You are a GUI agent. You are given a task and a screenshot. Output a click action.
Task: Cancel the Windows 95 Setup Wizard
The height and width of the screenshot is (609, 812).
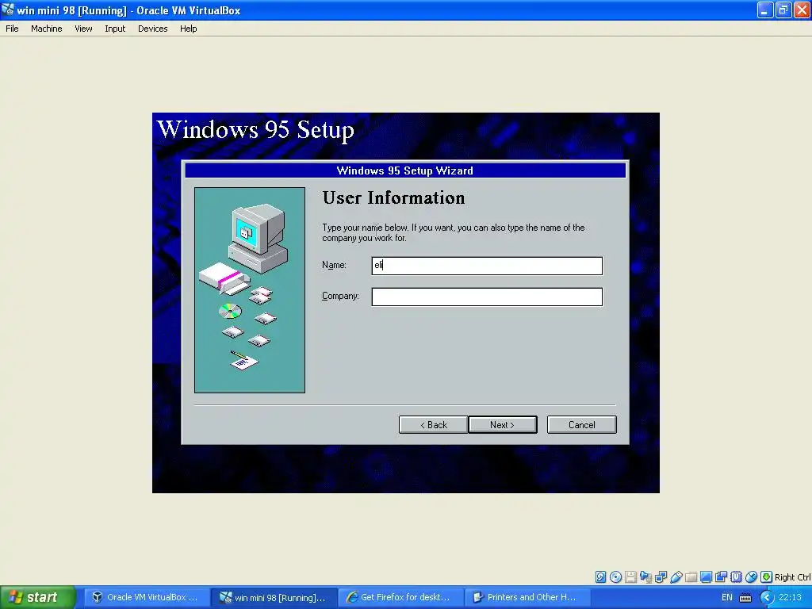pos(581,425)
